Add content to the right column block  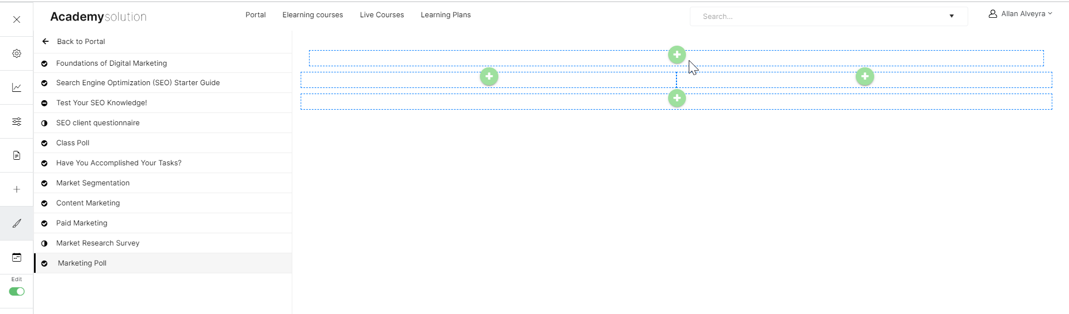[865, 76]
